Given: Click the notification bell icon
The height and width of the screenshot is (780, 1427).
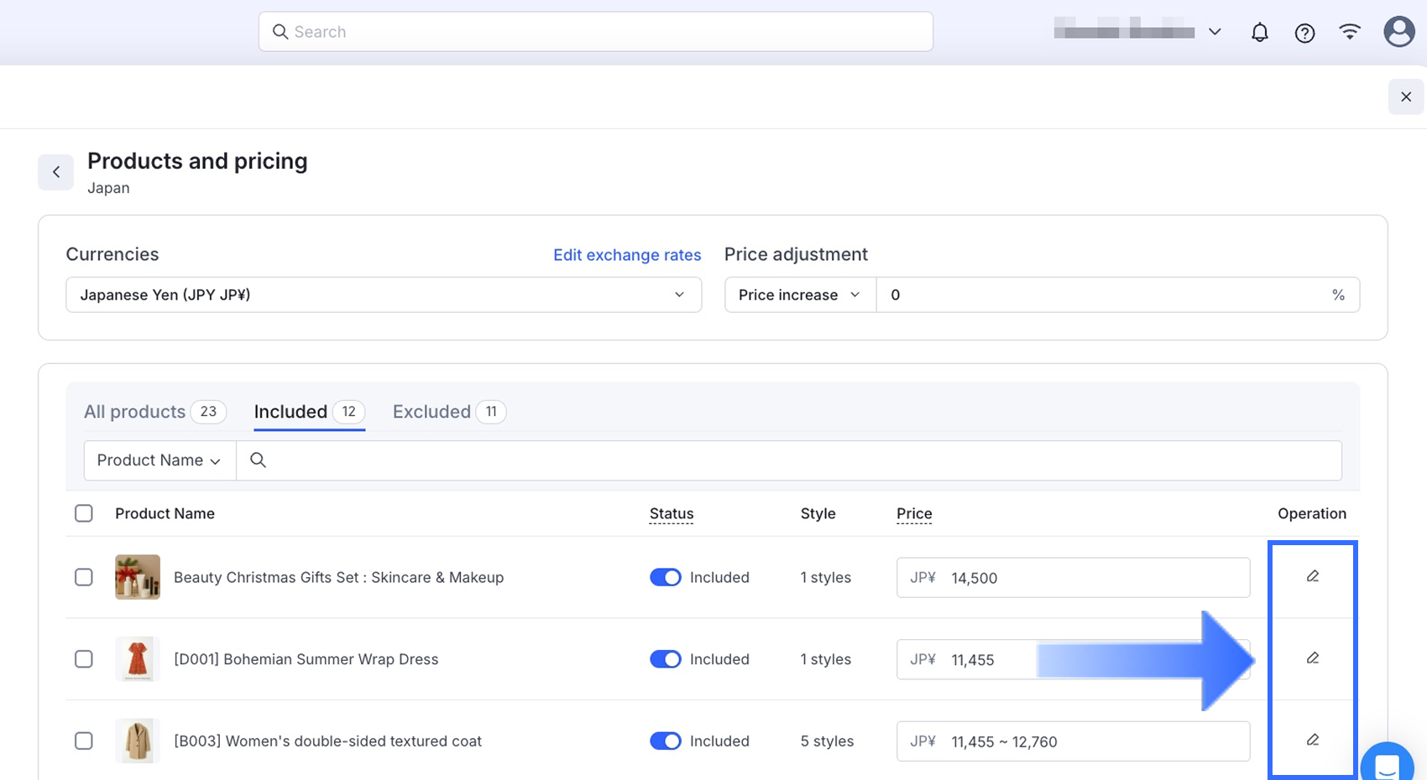Looking at the screenshot, I should (1259, 33).
